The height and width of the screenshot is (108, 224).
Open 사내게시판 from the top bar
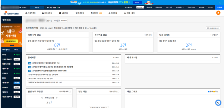(159, 7)
